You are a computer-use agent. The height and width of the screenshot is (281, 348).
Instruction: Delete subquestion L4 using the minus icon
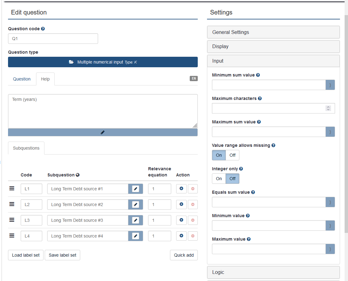(193, 236)
